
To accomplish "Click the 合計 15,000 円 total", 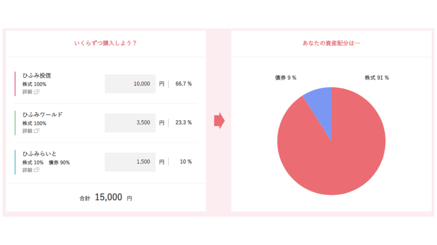I will [106, 198].
